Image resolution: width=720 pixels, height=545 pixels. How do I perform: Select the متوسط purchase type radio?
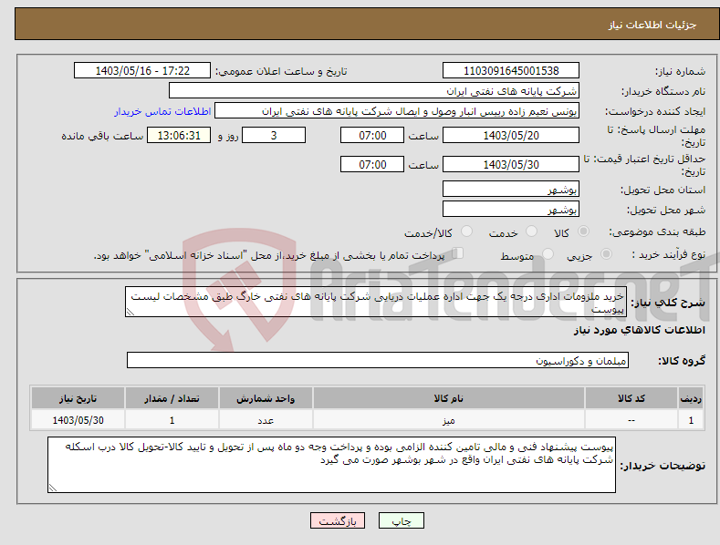click(x=548, y=253)
